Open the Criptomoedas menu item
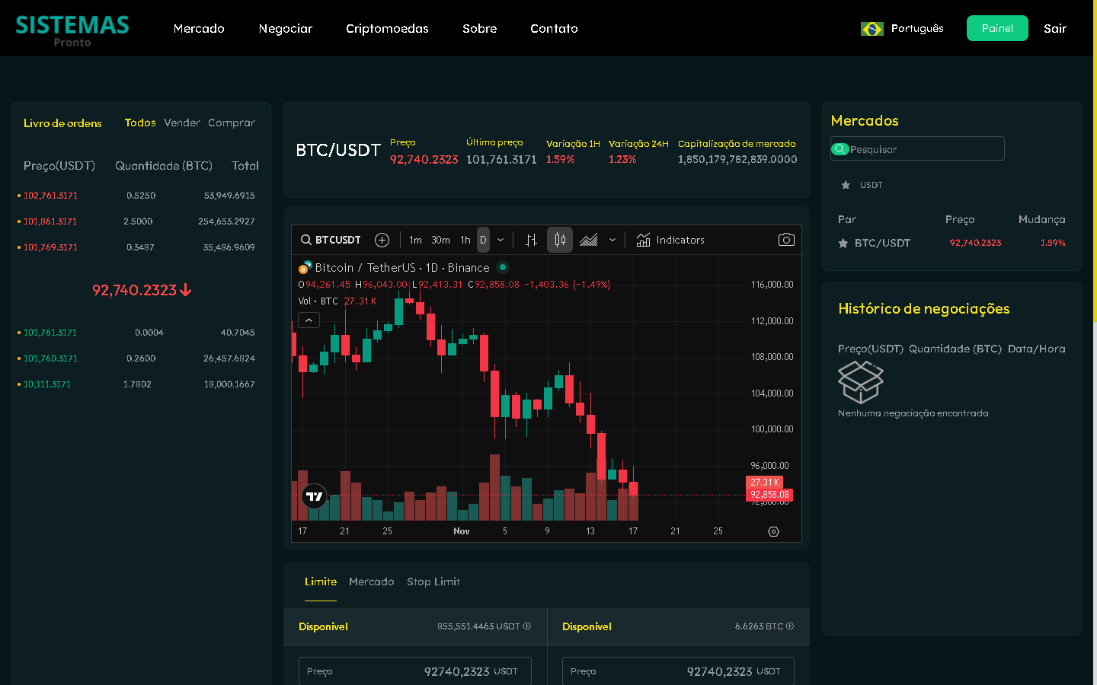This screenshot has width=1097, height=685. (387, 28)
